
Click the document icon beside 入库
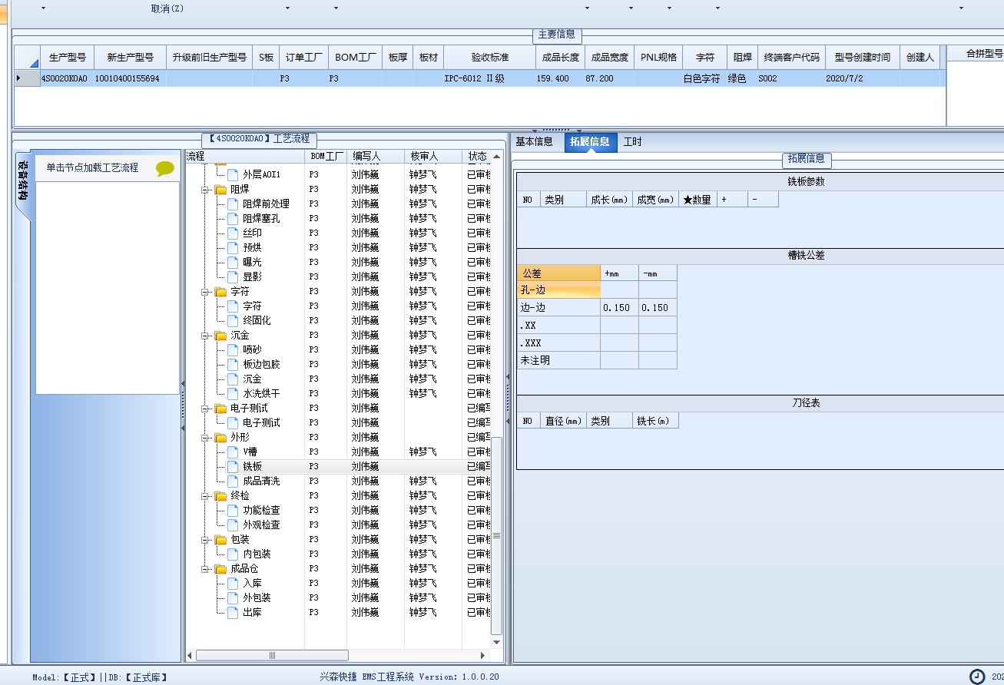(232, 584)
